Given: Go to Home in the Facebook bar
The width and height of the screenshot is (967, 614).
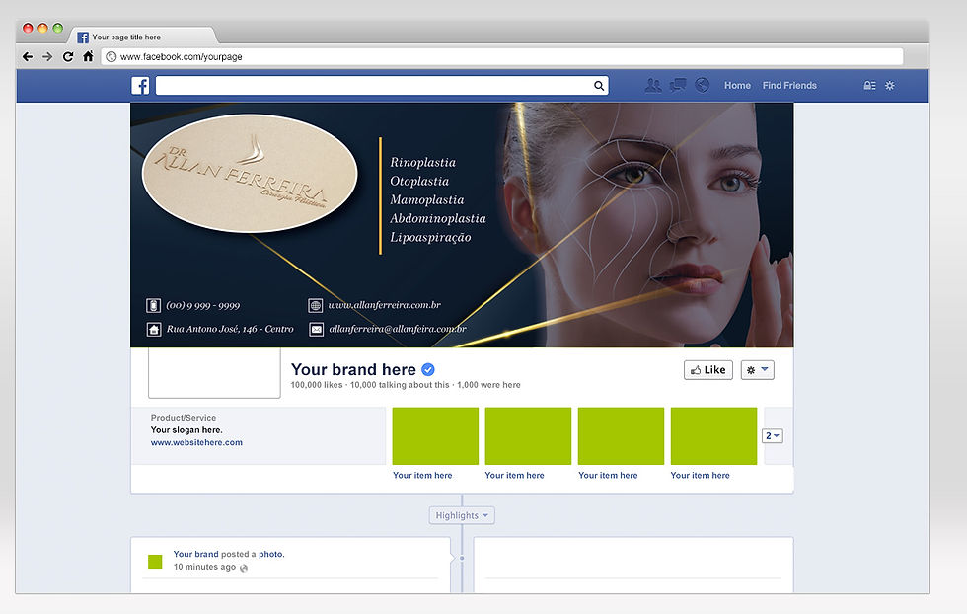Looking at the screenshot, I should [738, 85].
